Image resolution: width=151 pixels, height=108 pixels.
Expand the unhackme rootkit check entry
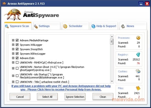13,82
